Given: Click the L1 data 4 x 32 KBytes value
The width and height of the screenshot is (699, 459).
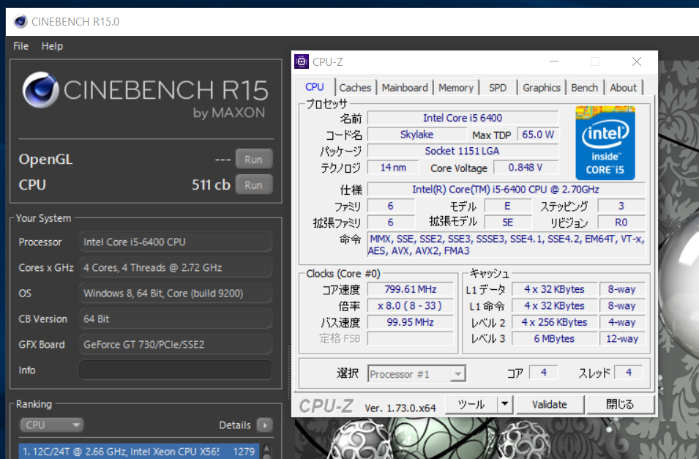Looking at the screenshot, I should click(555, 289).
